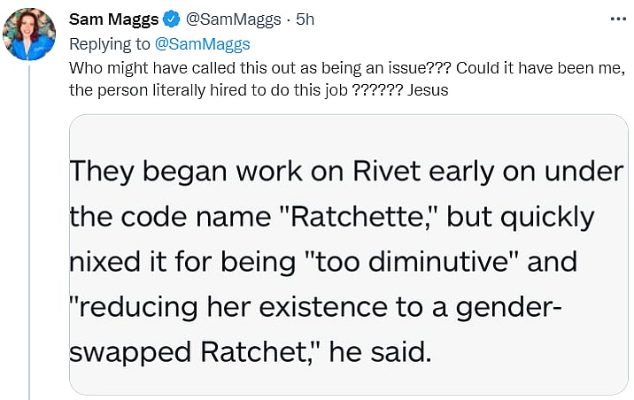This screenshot has height=400, width=634.
Task: Click the string of question marks before "Jesus"
Action: click(x=378, y=90)
